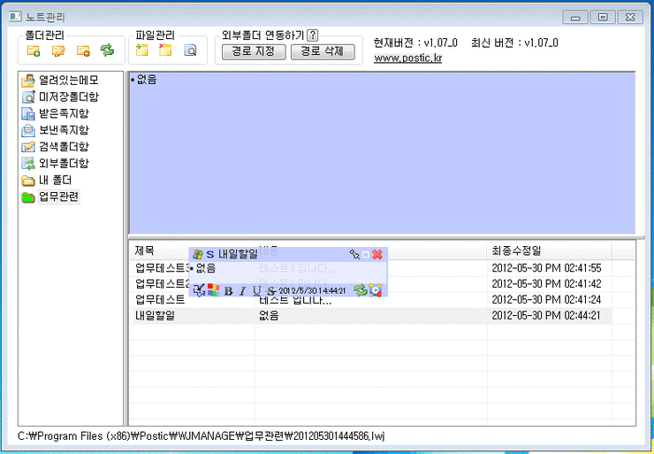Select 미저장폴더함 in the folder tree
The image size is (654, 454).
69,96
